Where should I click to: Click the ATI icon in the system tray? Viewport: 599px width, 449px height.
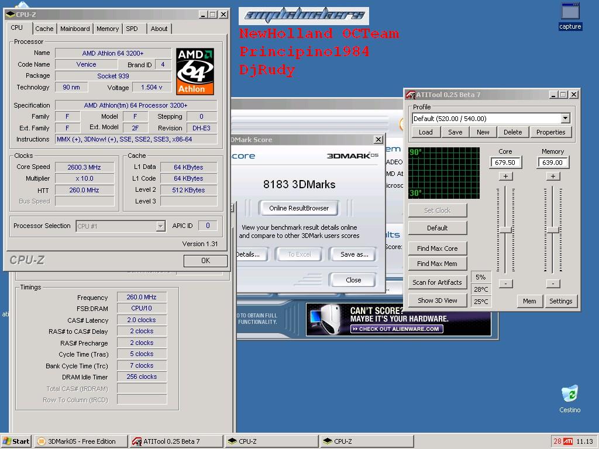coord(567,441)
